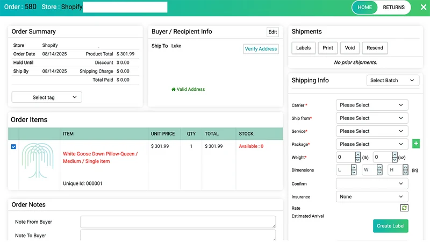Open the Select Batch dropdown
The width and height of the screenshot is (430, 242).
tap(393, 80)
